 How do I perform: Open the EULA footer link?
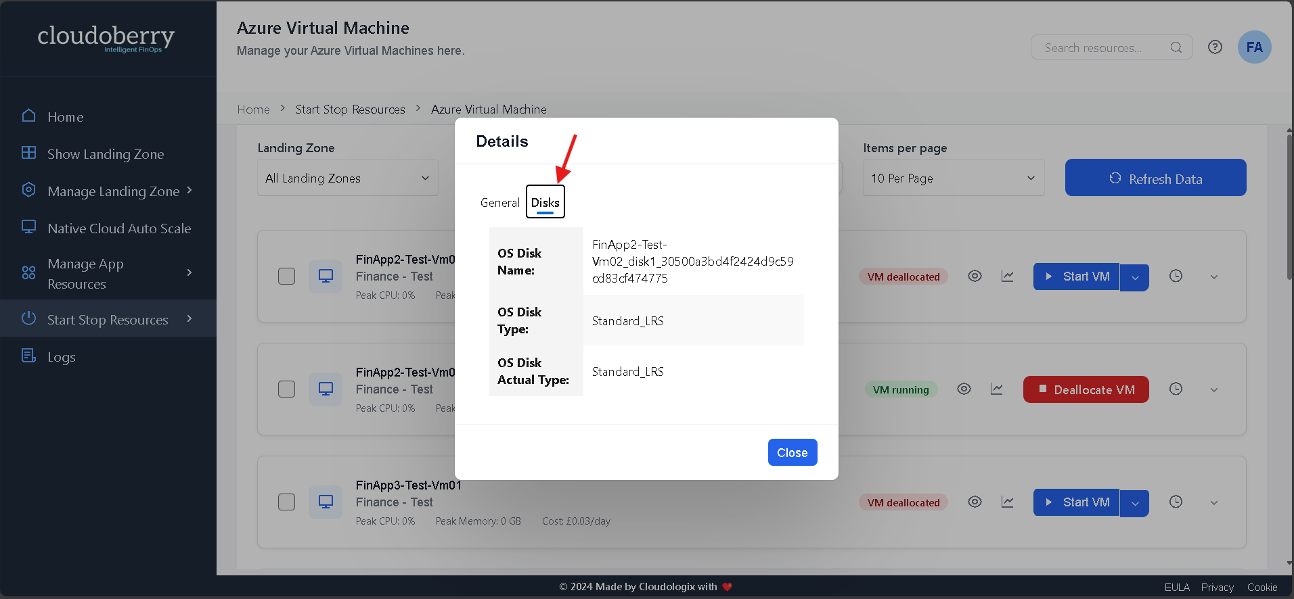pyautogui.click(x=1177, y=587)
